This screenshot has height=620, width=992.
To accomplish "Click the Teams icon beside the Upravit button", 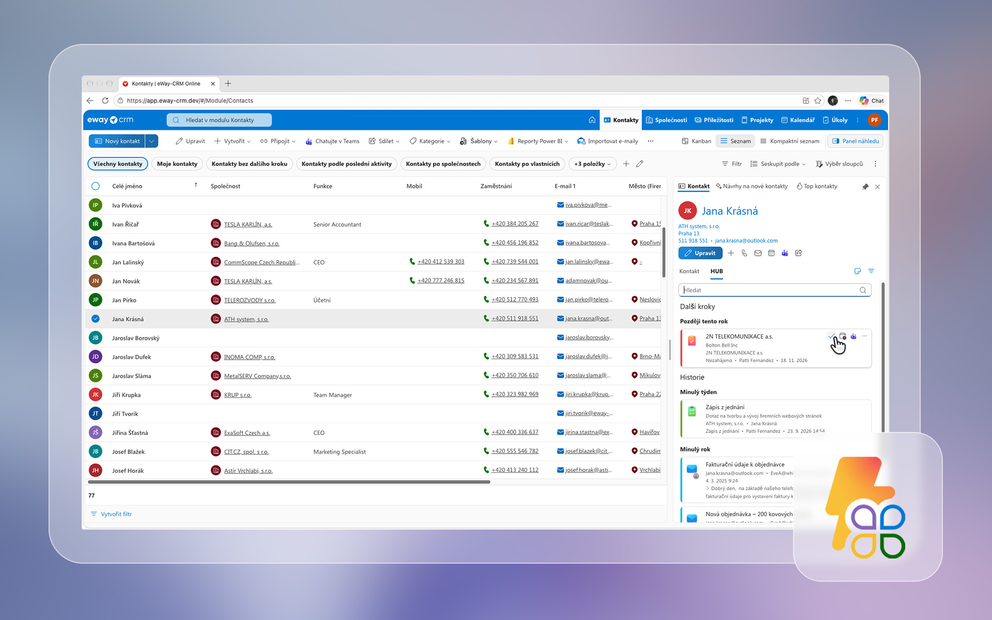I will 784,253.
